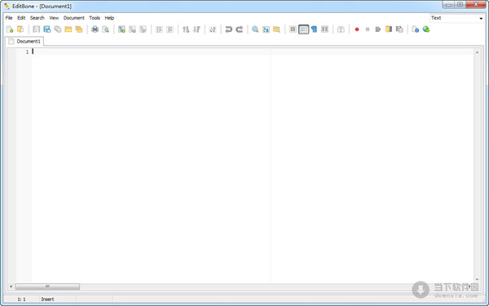Image resolution: width=489 pixels, height=306 pixels.
Task: Click the vertical scrollbar down arrow
Action: [x=477, y=279]
